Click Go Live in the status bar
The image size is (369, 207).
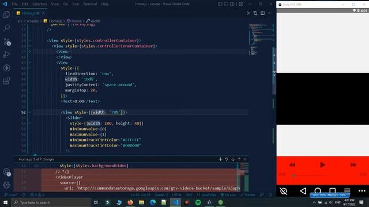[x=228, y=195]
